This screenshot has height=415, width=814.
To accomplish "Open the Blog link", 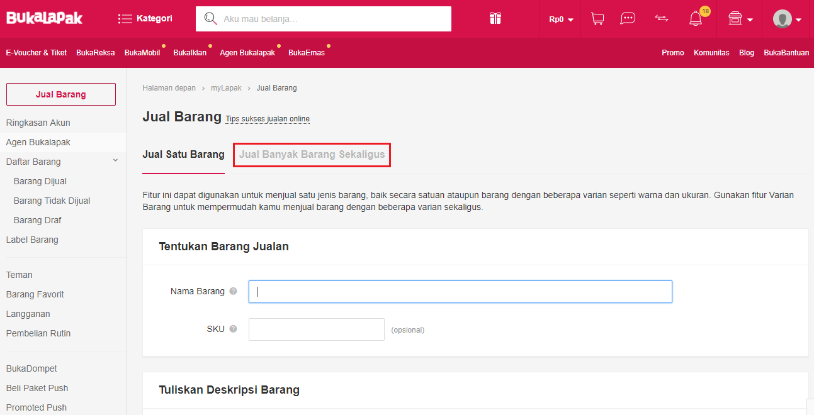I will [747, 53].
